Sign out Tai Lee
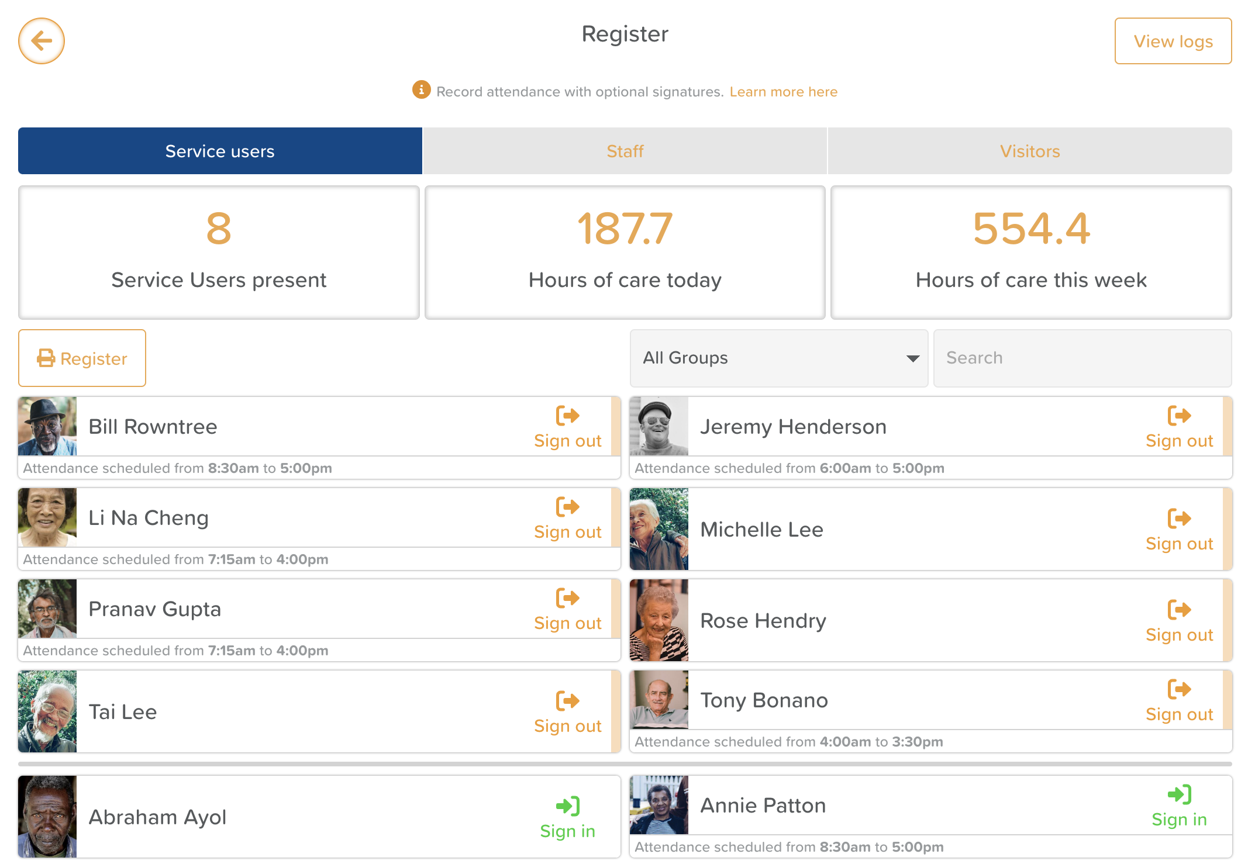 click(567, 713)
